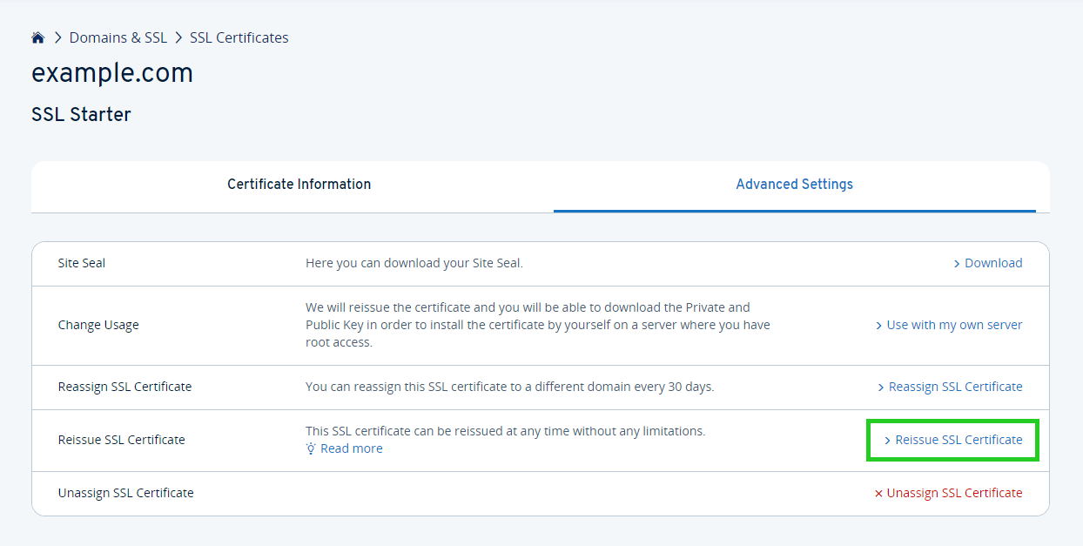This screenshot has height=546, width=1083.
Task: Click the SSL Starter product title
Action: [81, 114]
